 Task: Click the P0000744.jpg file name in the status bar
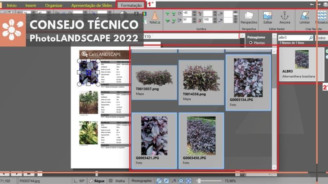point(30,181)
